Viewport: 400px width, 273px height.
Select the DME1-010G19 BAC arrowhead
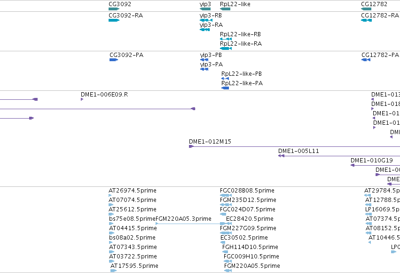pos(353,165)
